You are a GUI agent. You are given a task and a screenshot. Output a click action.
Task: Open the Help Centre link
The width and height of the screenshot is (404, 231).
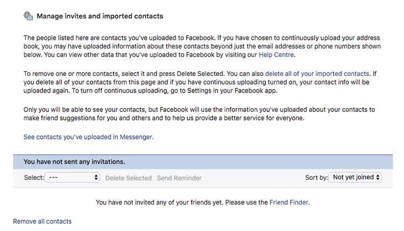point(276,55)
